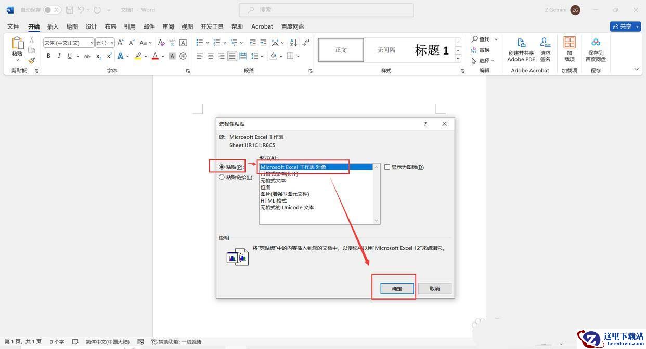Expand bullets list dropdown arrow
The height and width of the screenshot is (349, 646).
208,43
